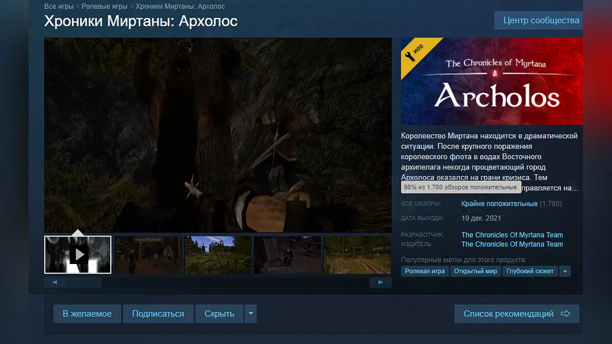Add game via В желаемое button

[x=87, y=314]
